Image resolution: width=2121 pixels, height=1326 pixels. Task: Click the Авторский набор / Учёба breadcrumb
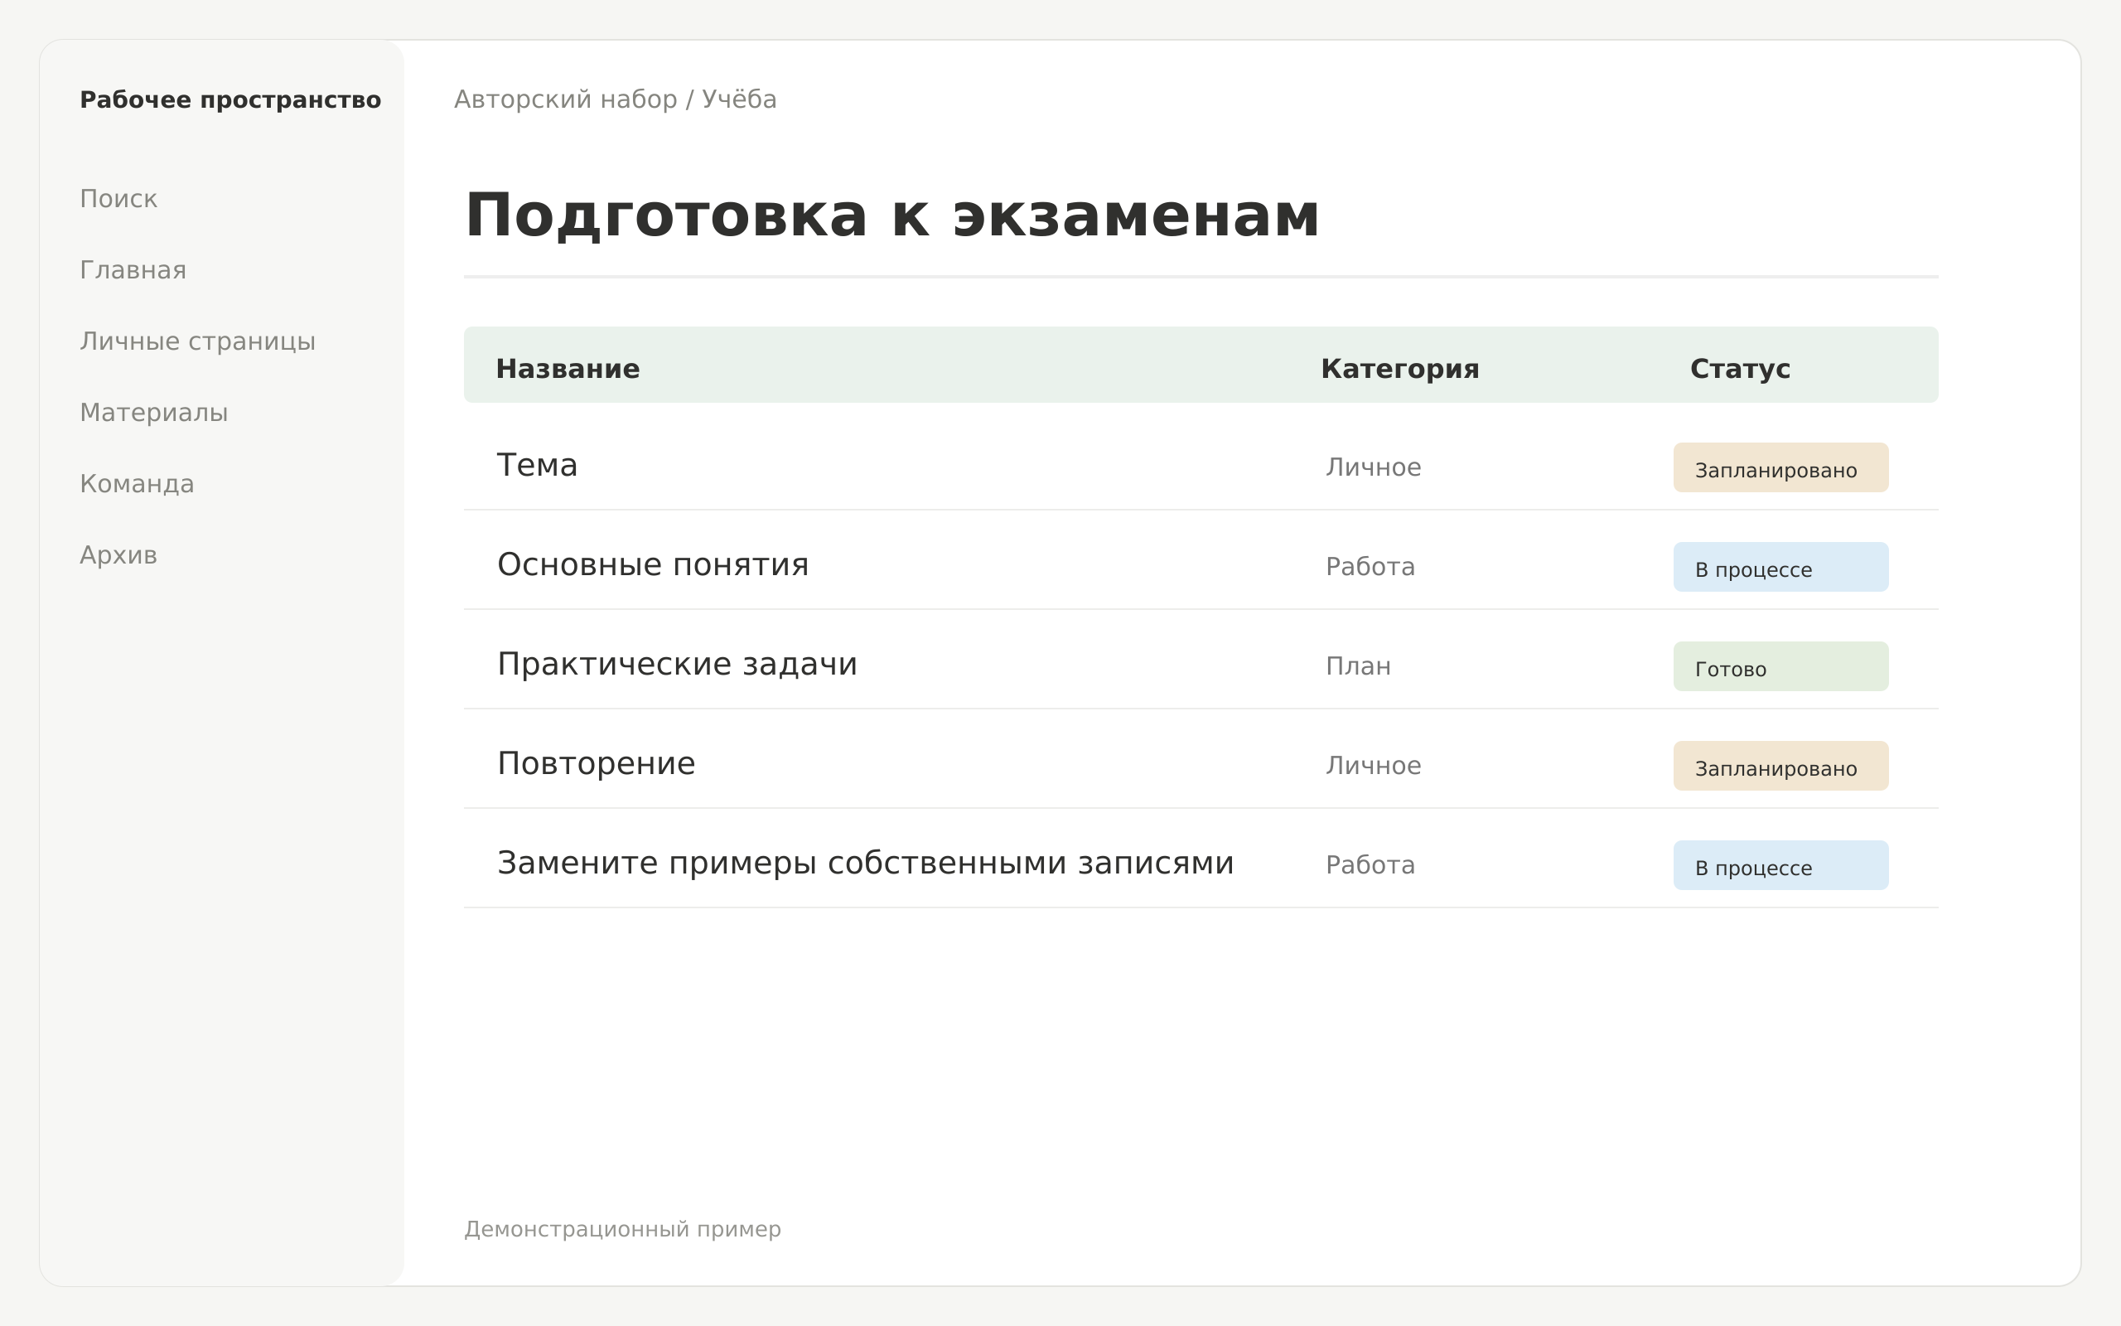click(x=616, y=99)
